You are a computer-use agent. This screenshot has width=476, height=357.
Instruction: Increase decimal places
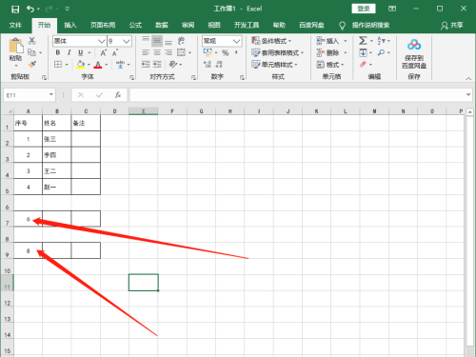(x=208, y=65)
